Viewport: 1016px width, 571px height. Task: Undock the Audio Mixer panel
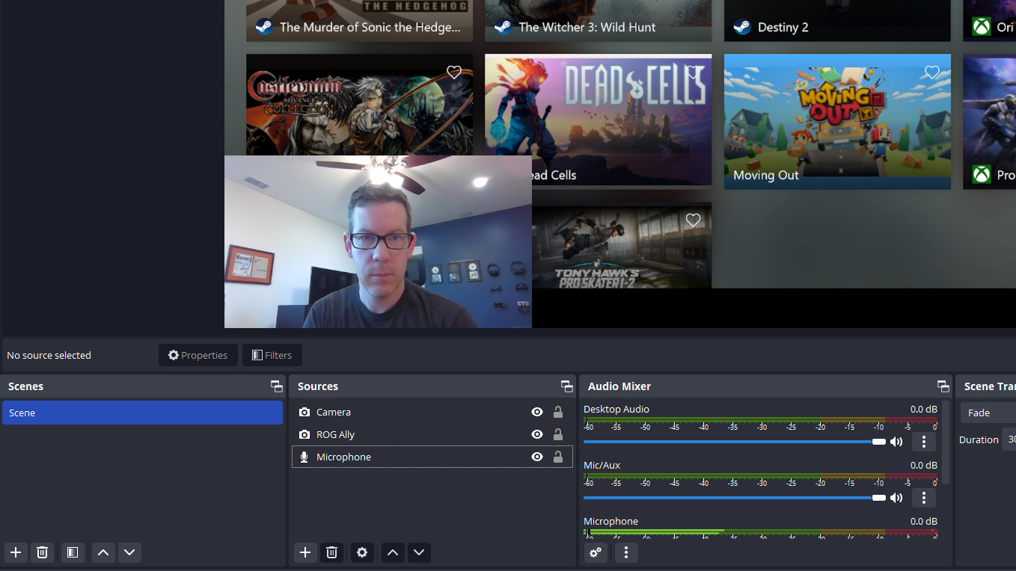tap(943, 386)
